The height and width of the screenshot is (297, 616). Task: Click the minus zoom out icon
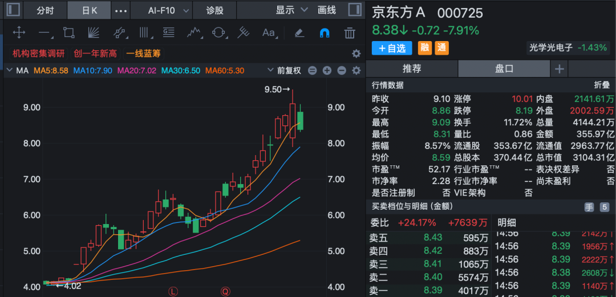point(342,71)
